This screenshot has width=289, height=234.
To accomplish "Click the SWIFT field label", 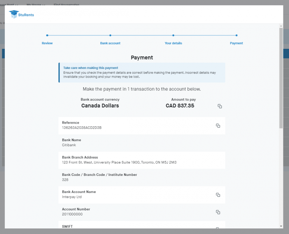I will tap(67, 226).
